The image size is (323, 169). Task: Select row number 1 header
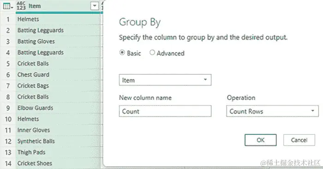(x=8, y=19)
